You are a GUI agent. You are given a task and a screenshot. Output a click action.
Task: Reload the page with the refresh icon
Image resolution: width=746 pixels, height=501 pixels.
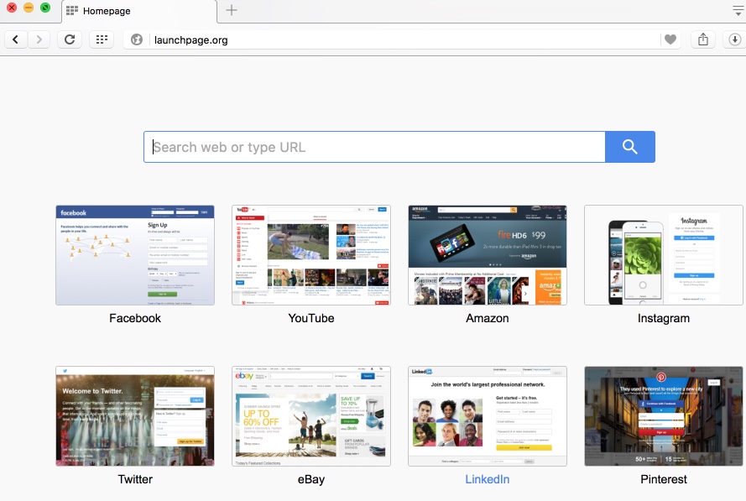(x=70, y=39)
